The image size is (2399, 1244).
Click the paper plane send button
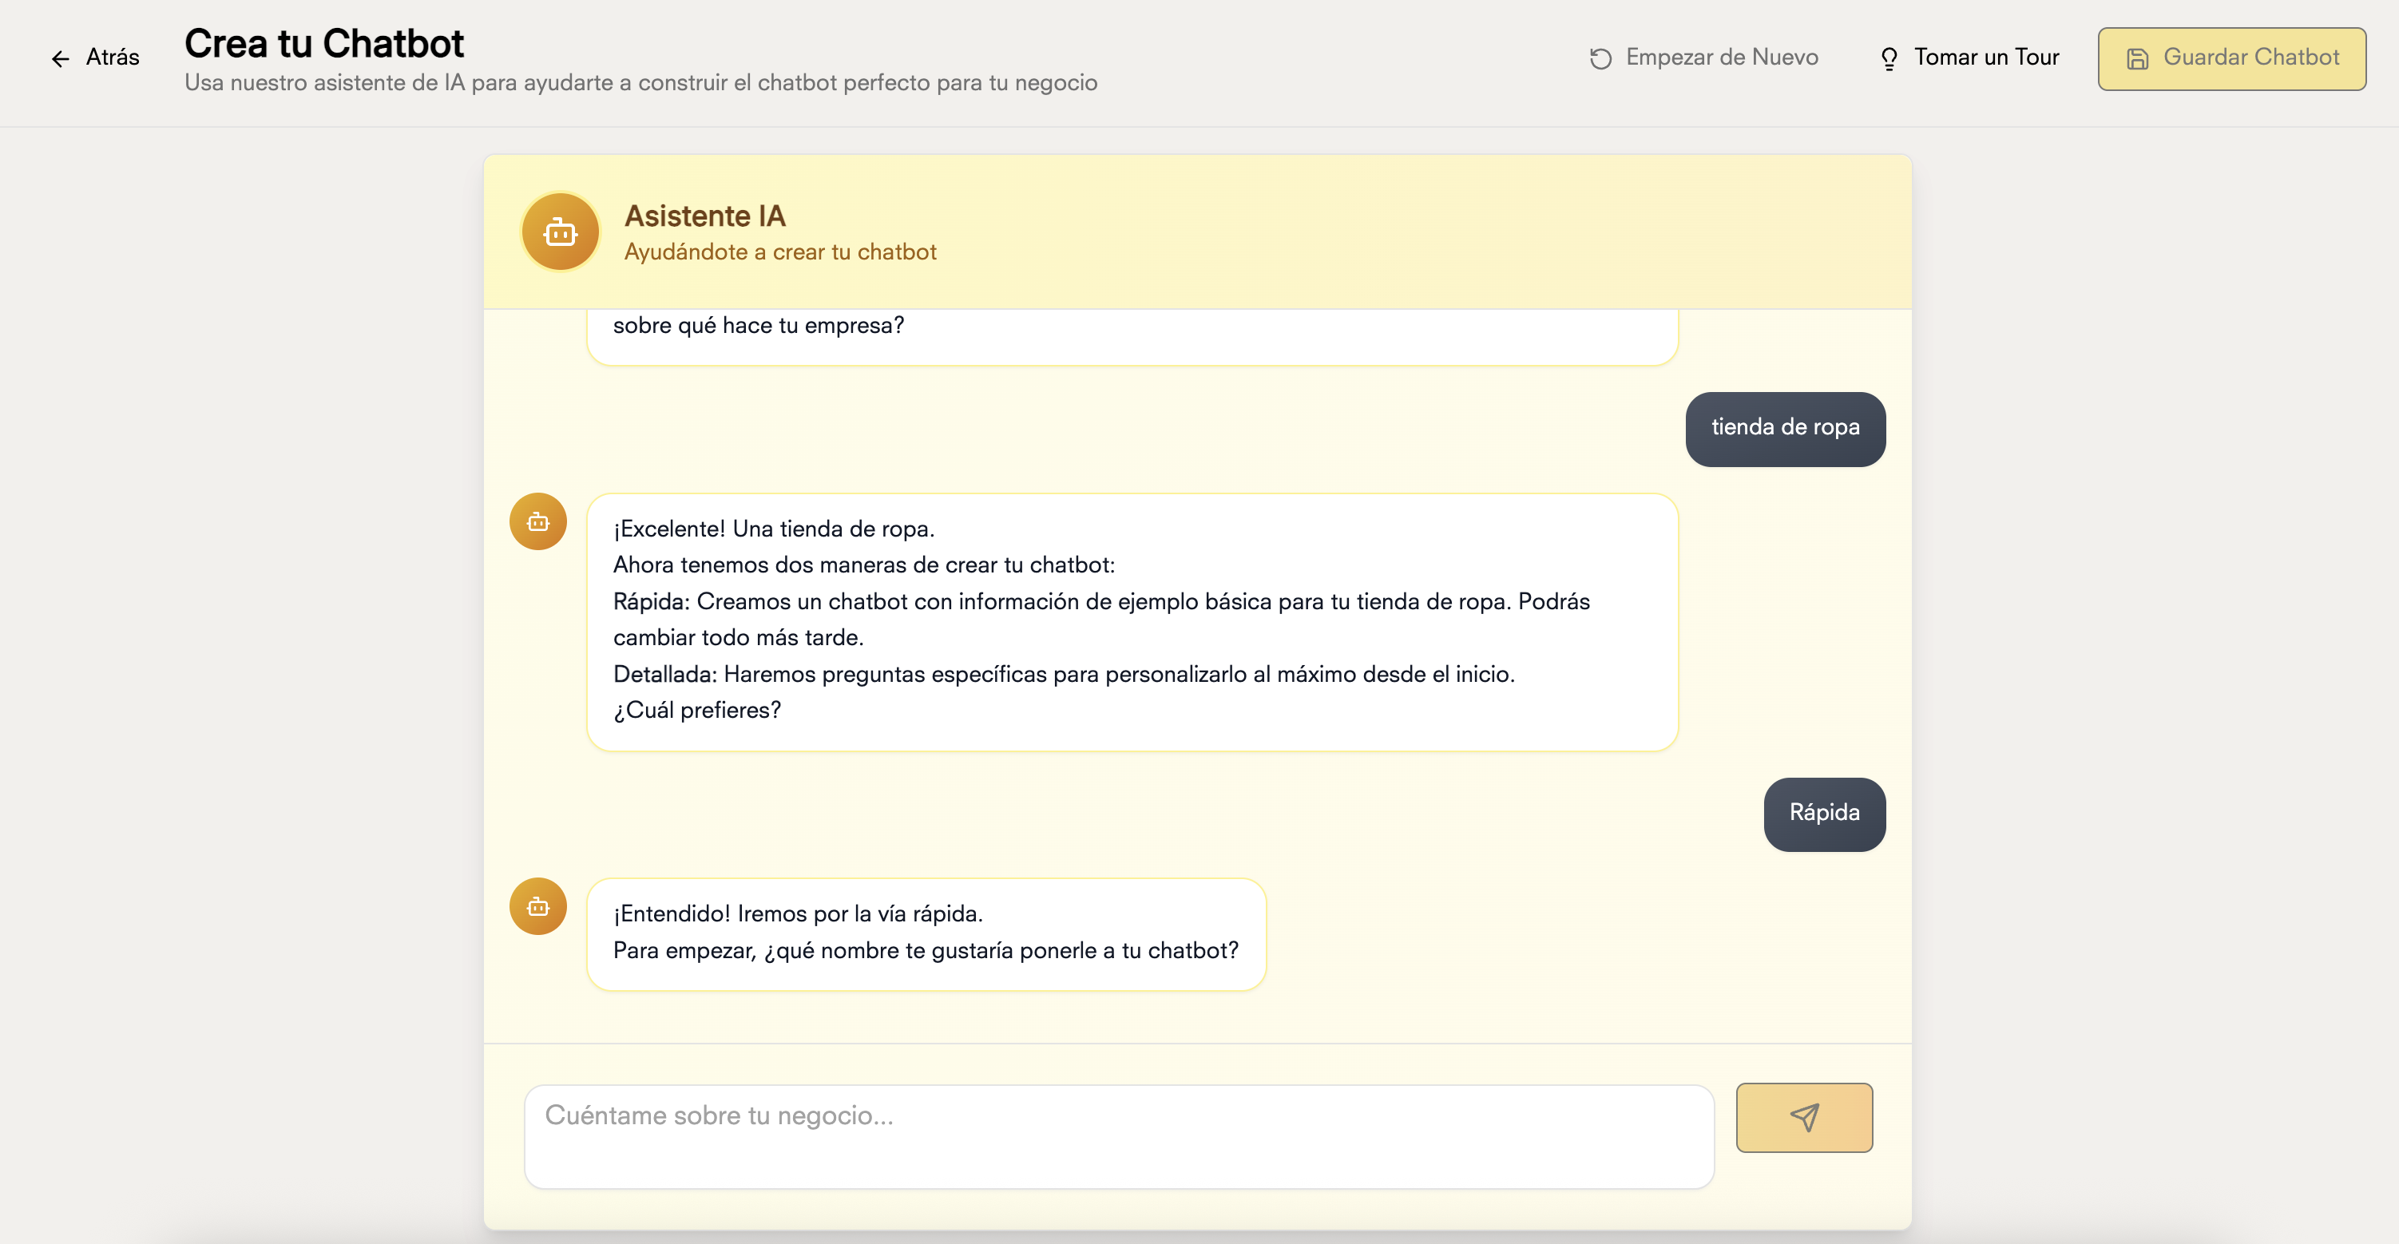1804,1117
